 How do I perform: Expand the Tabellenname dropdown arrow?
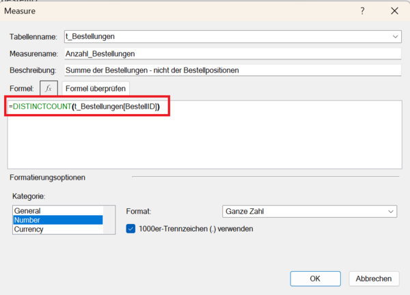(x=396, y=36)
